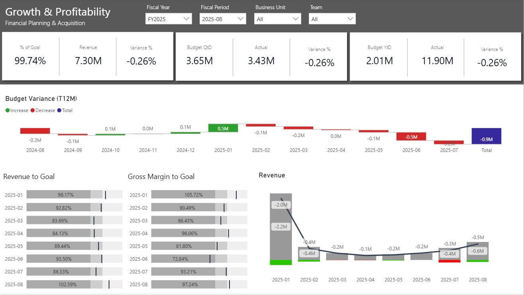Open the Business Unit filter dropdown
524x295 pixels.
click(x=277, y=19)
